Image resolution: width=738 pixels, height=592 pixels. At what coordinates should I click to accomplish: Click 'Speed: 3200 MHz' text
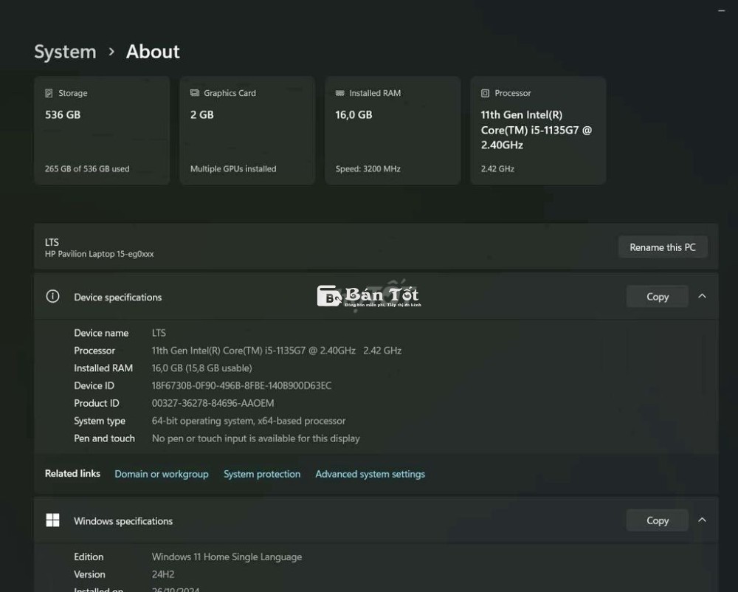[368, 168]
